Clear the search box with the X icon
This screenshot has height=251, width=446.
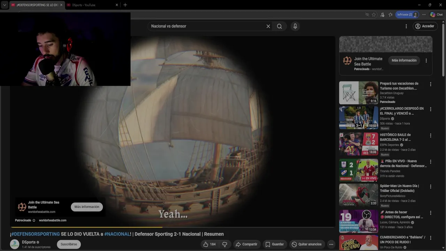(268, 26)
